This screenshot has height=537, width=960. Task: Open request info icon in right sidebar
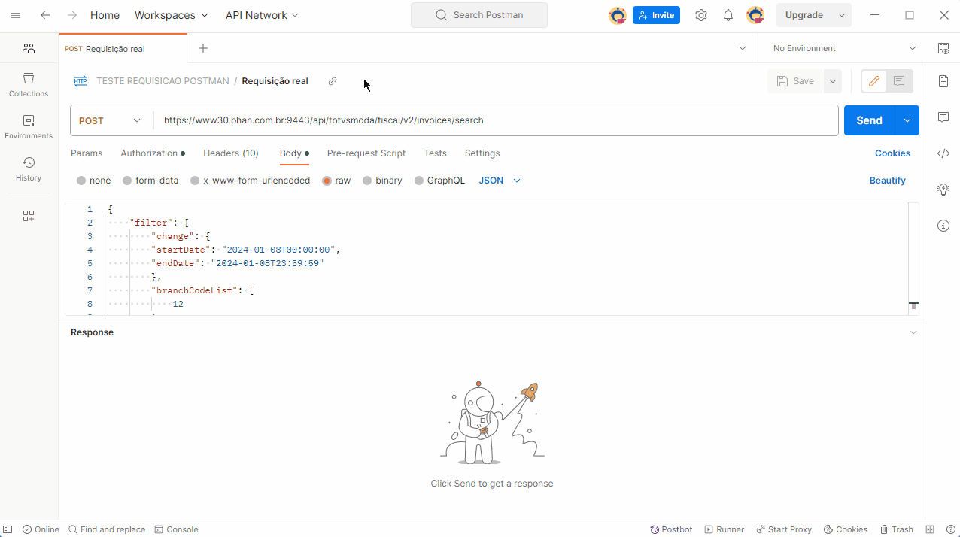click(943, 226)
